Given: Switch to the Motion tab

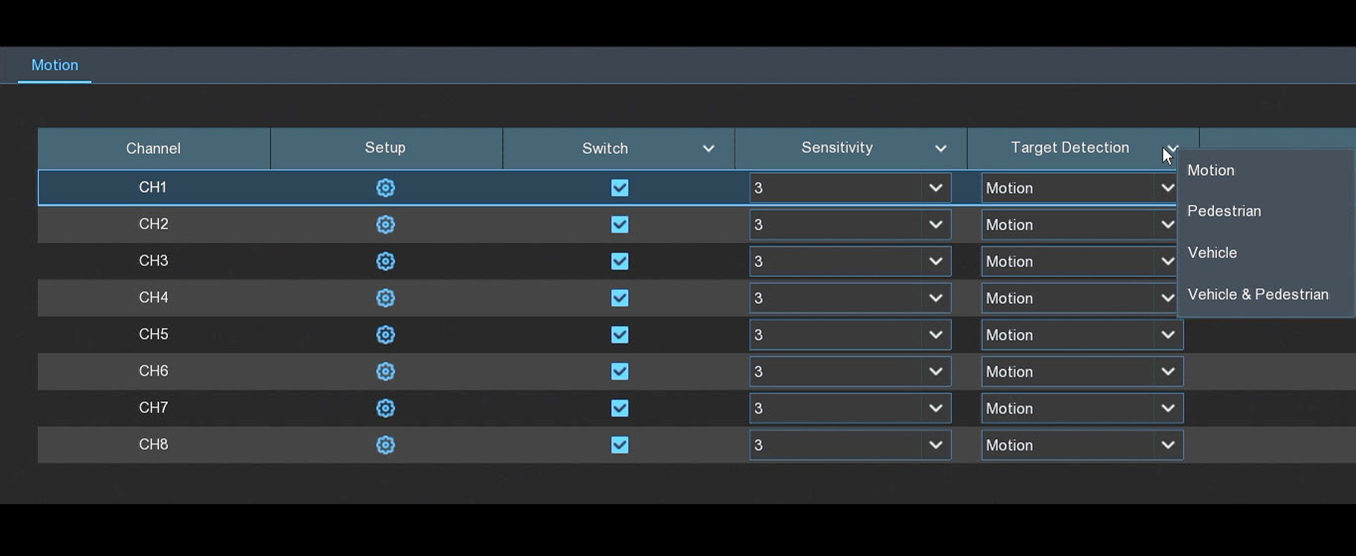Looking at the screenshot, I should coord(55,65).
